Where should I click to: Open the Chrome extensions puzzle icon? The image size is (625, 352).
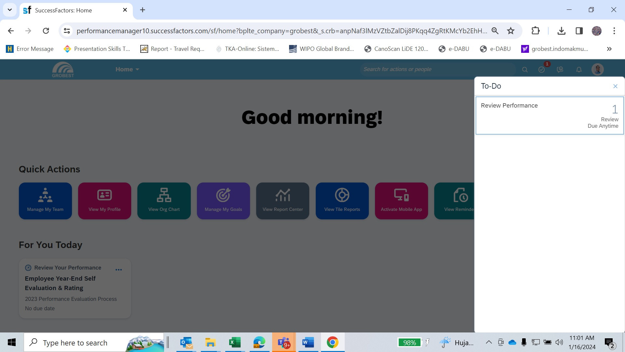[x=535, y=31]
